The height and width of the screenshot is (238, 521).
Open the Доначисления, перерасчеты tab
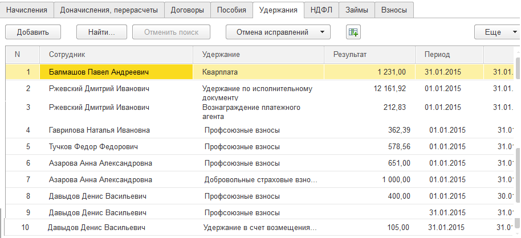click(109, 10)
